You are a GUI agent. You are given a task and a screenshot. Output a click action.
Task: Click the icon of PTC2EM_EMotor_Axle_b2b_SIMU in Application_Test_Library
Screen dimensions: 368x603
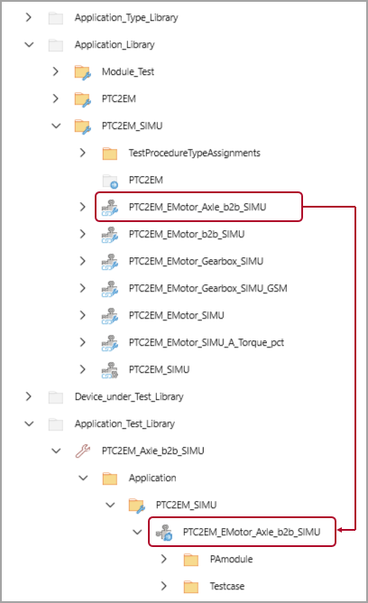click(164, 533)
